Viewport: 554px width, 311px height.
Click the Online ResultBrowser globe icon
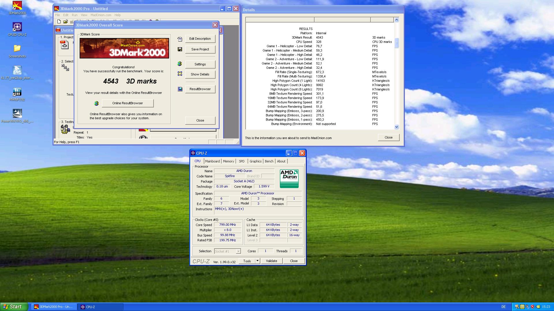tap(96, 103)
